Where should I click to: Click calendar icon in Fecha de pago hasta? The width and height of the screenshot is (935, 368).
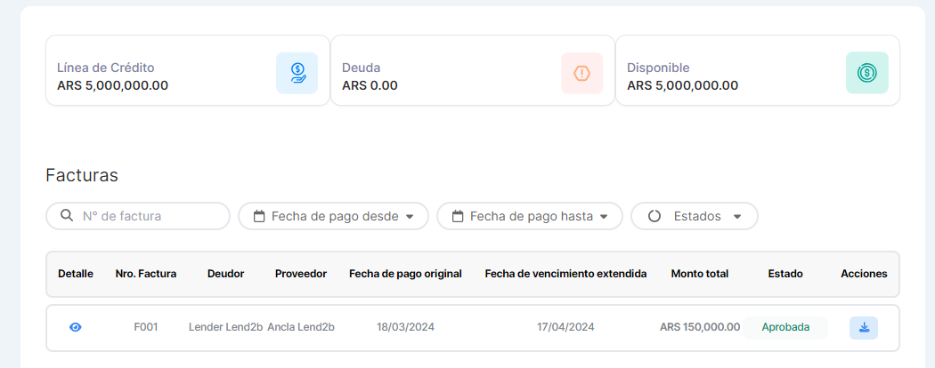click(458, 216)
